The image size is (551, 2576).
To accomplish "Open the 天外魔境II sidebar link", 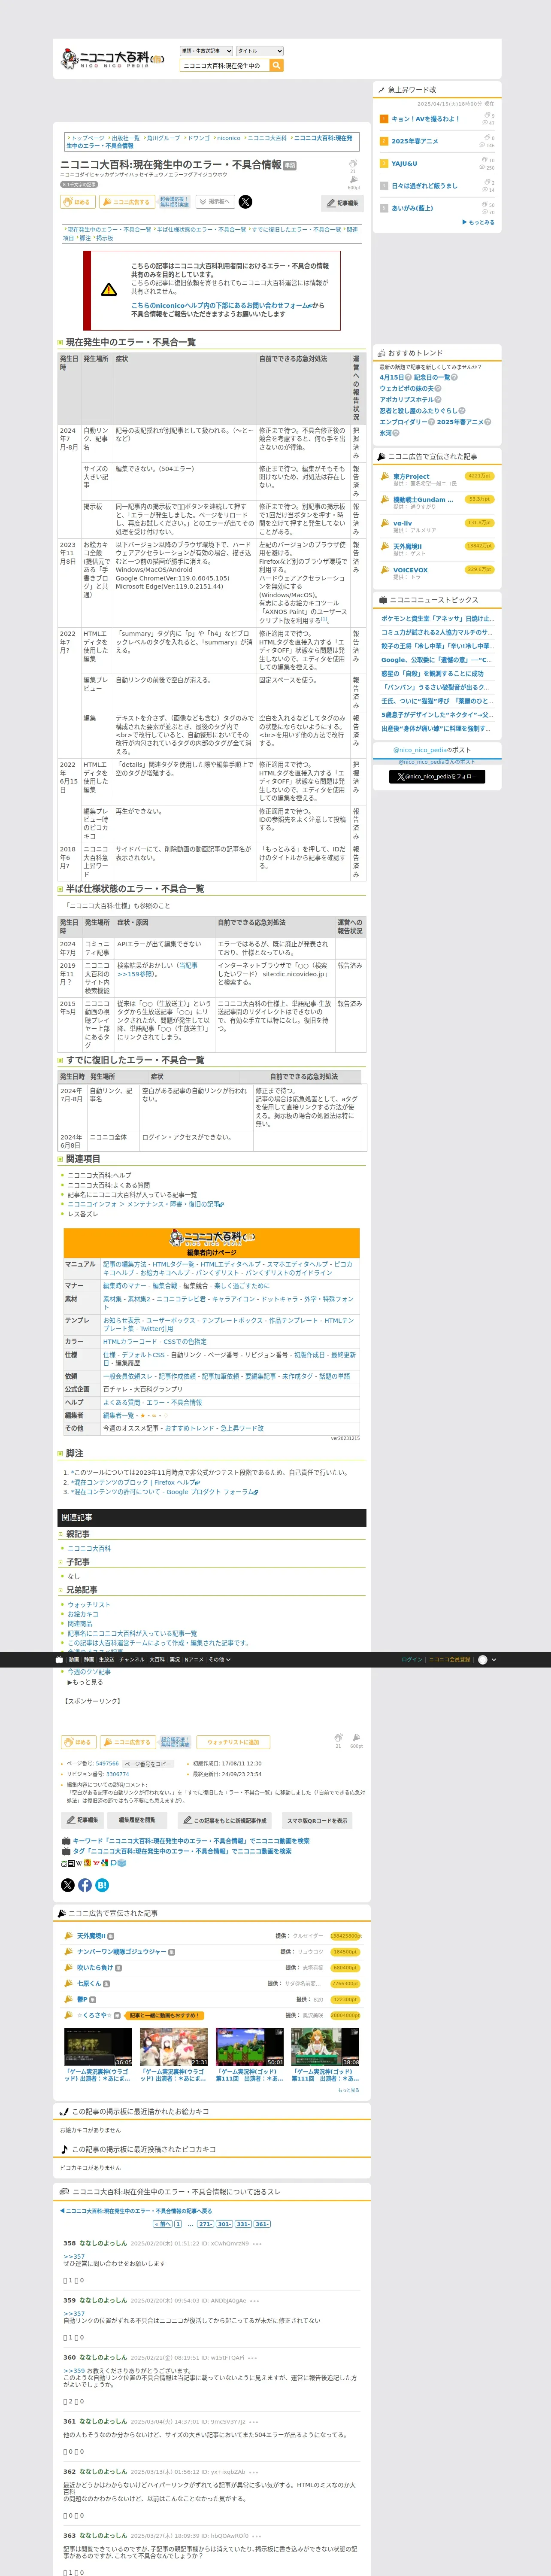I will point(407,547).
